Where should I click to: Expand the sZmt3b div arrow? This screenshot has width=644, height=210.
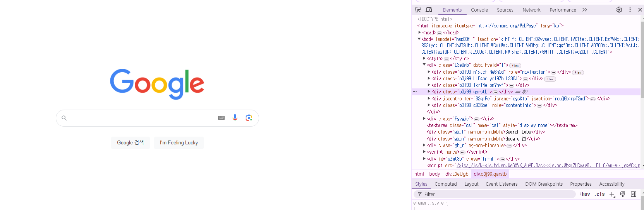[424, 159]
